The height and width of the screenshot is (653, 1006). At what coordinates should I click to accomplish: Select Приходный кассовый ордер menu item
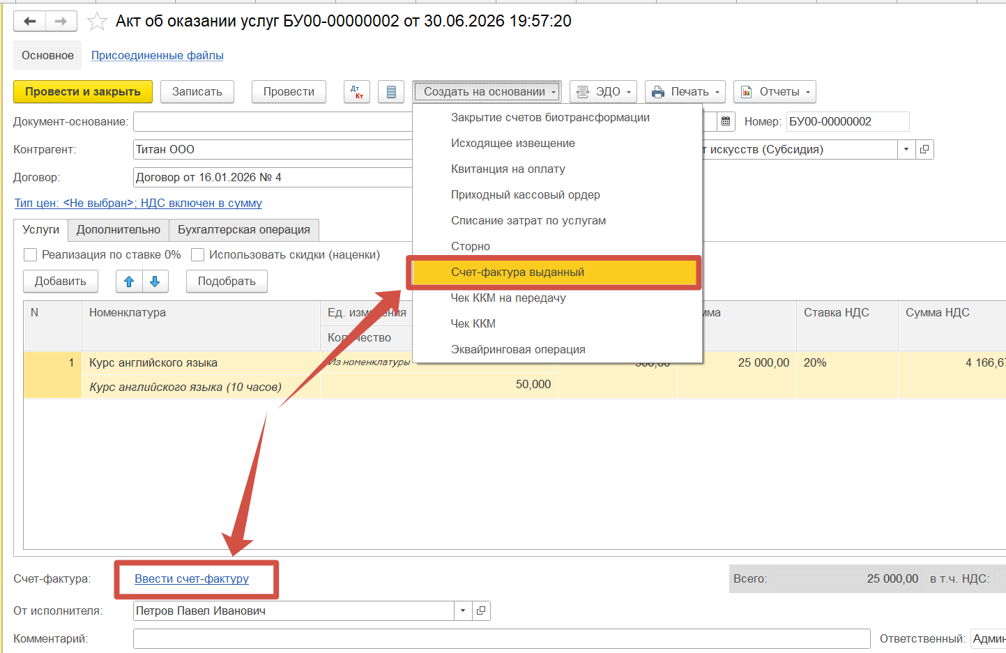tap(557, 195)
